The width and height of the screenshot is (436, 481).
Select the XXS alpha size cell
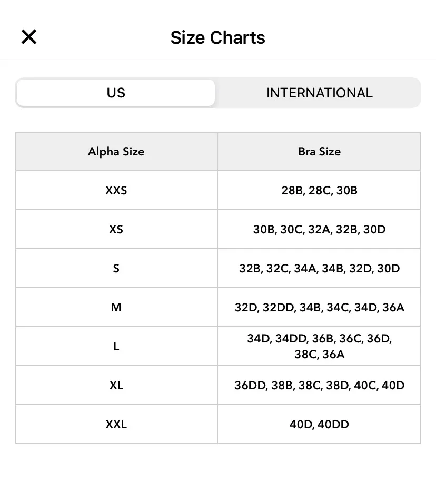coord(116,190)
